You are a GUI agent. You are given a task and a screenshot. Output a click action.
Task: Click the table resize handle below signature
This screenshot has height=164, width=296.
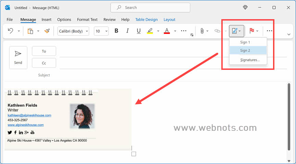click(134, 154)
